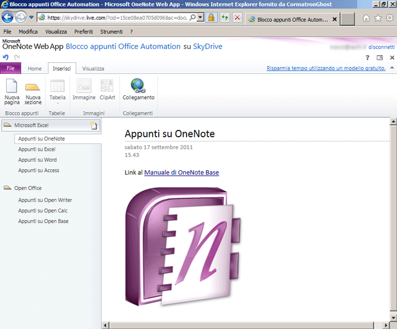
Task: Click the page time 15.43
Action: [132, 155]
